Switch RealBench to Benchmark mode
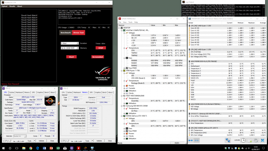The height and width of the screenshot is (151, 268). pos(66,33)
